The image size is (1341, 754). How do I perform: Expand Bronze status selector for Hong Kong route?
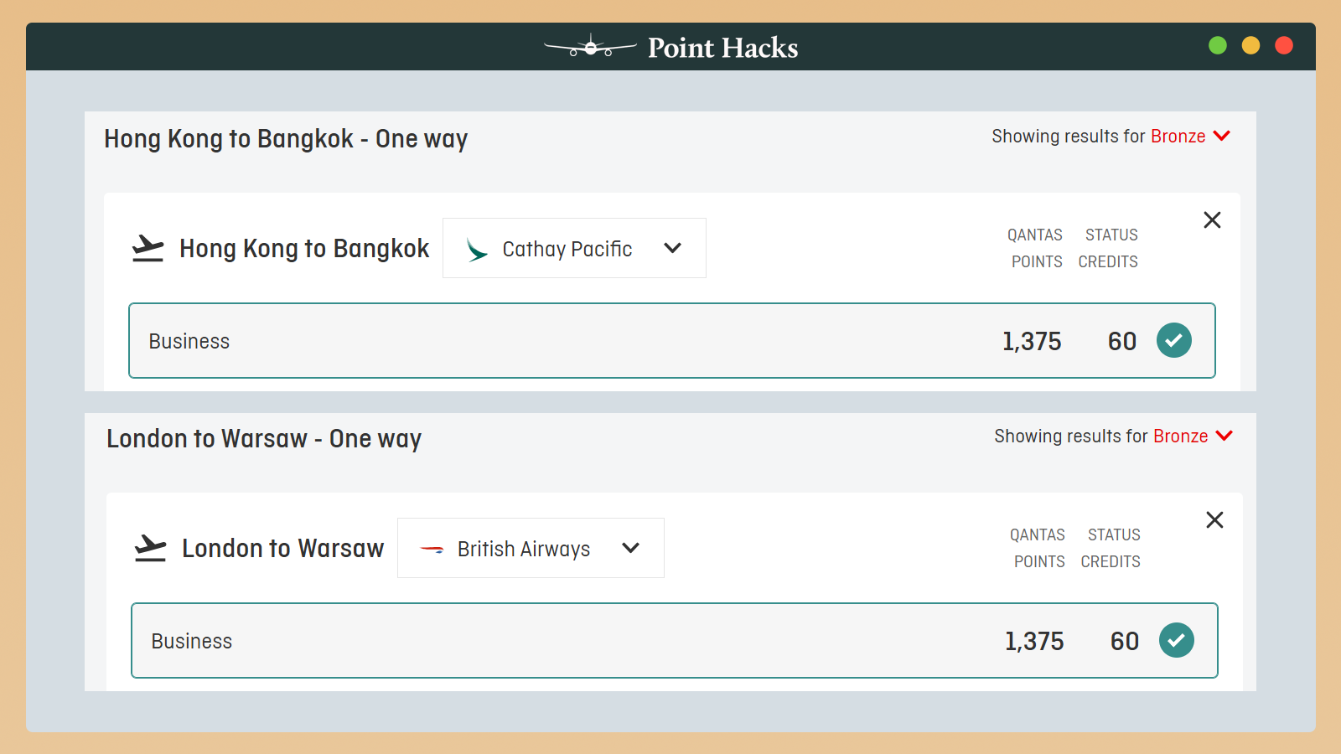[x=1222, y=136]
